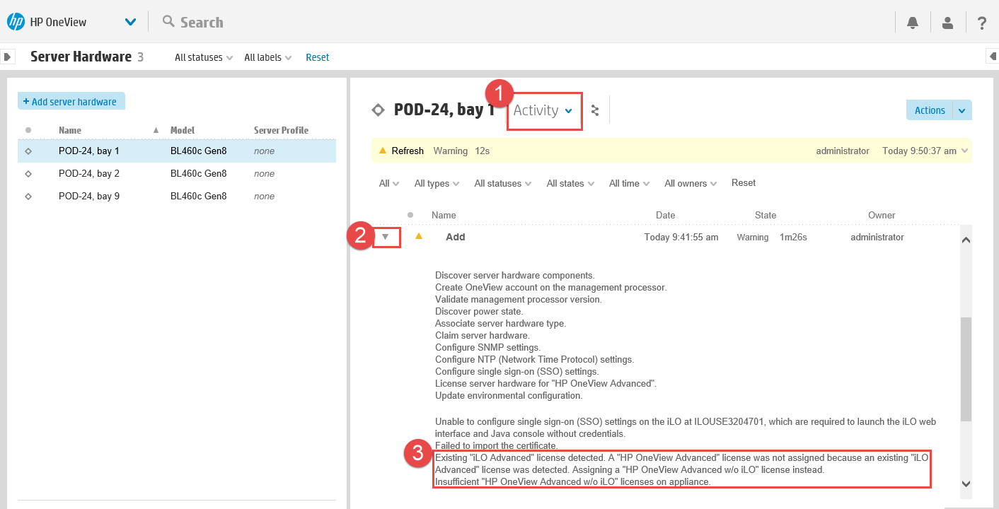Open the map view icon

pyautogui.click(x=595, y=110)
